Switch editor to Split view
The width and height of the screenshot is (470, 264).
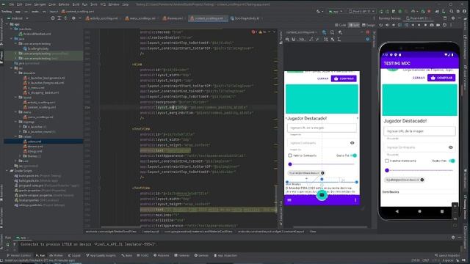pyautogui.click(x=354, y=25)
